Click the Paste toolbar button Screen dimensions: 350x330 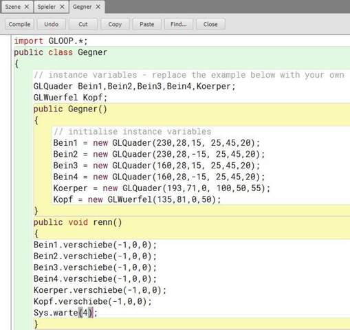point(146,24)
